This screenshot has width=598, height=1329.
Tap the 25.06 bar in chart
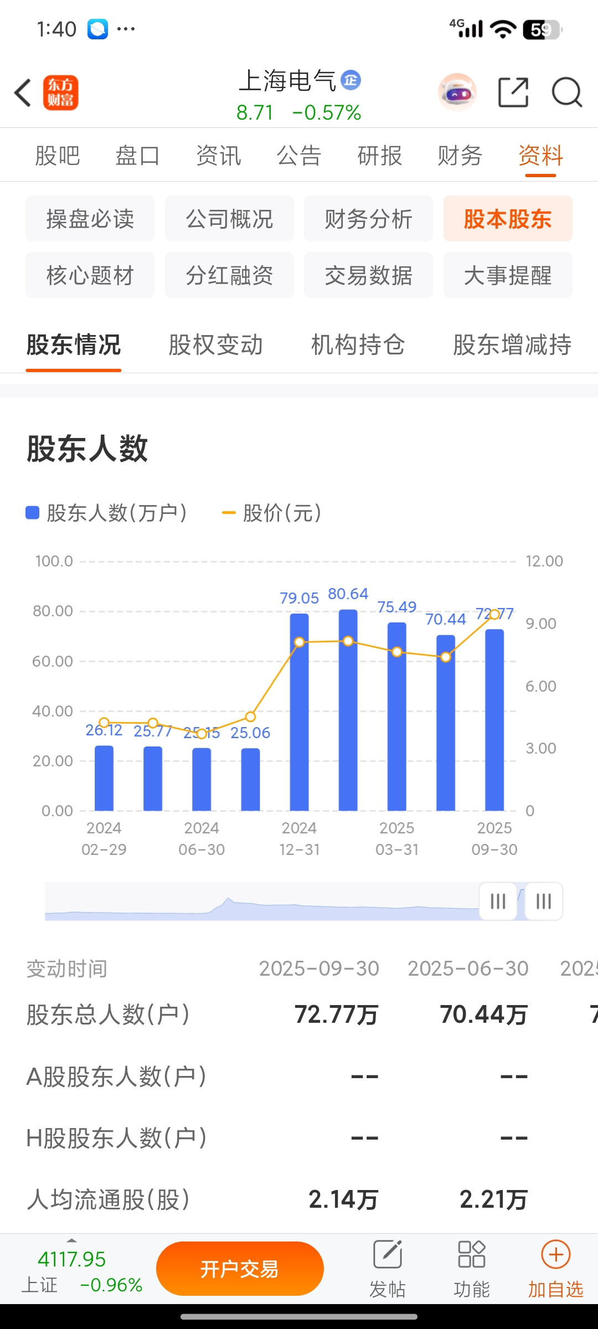click(x=250, y=779)
